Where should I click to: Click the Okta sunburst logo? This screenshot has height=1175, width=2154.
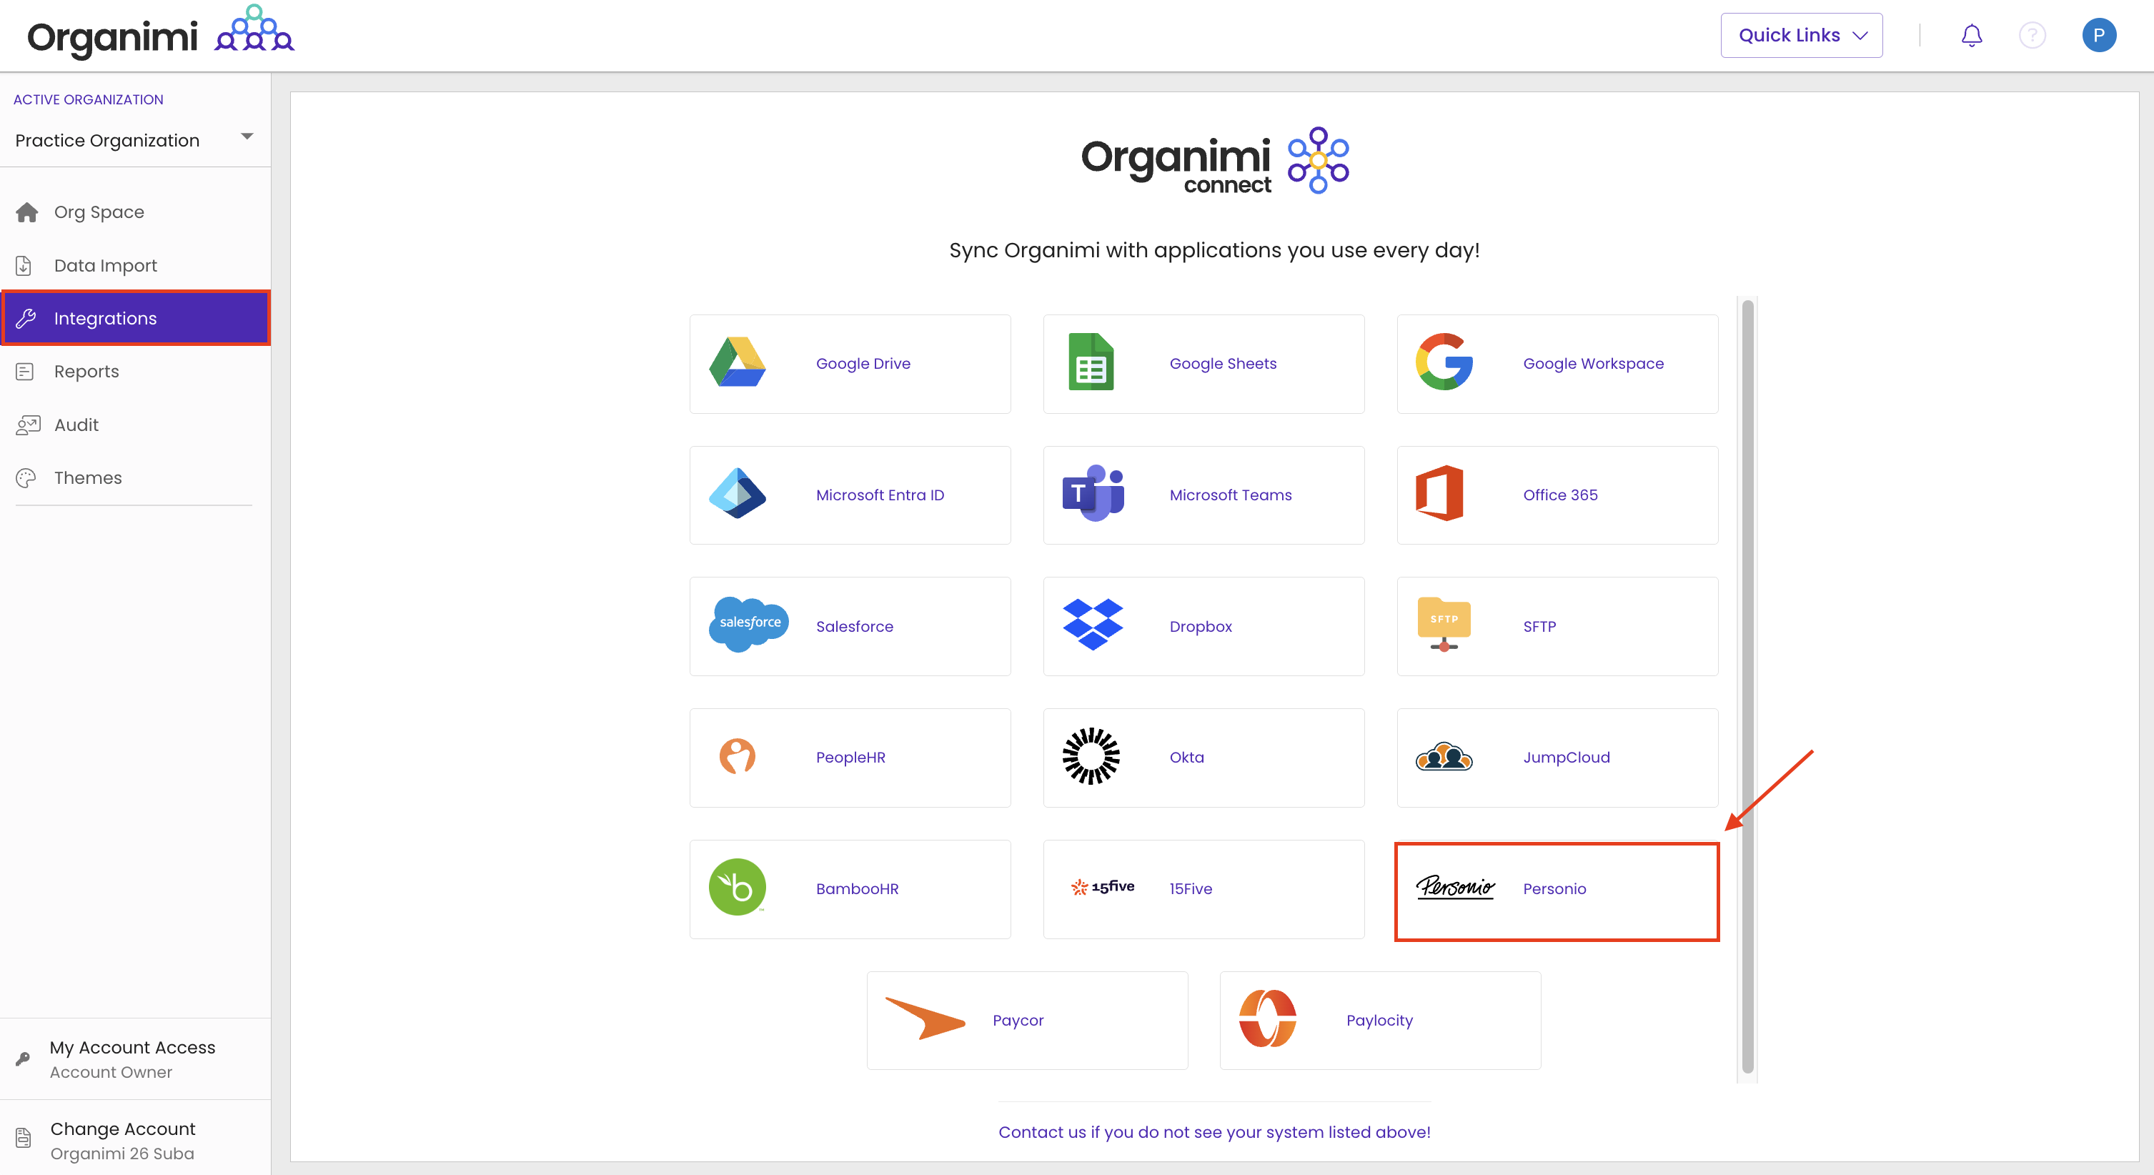click(1091, 756)
